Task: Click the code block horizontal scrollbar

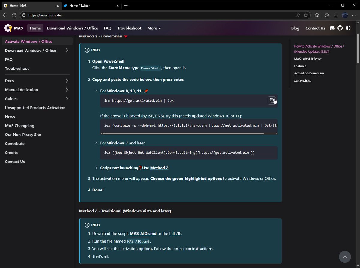Action: click(x=184, y=133)
